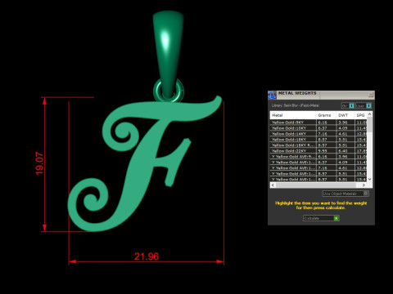Click the list's scroll-up arrow
Viewport: 393px width, 294px height.
(370, 114)
